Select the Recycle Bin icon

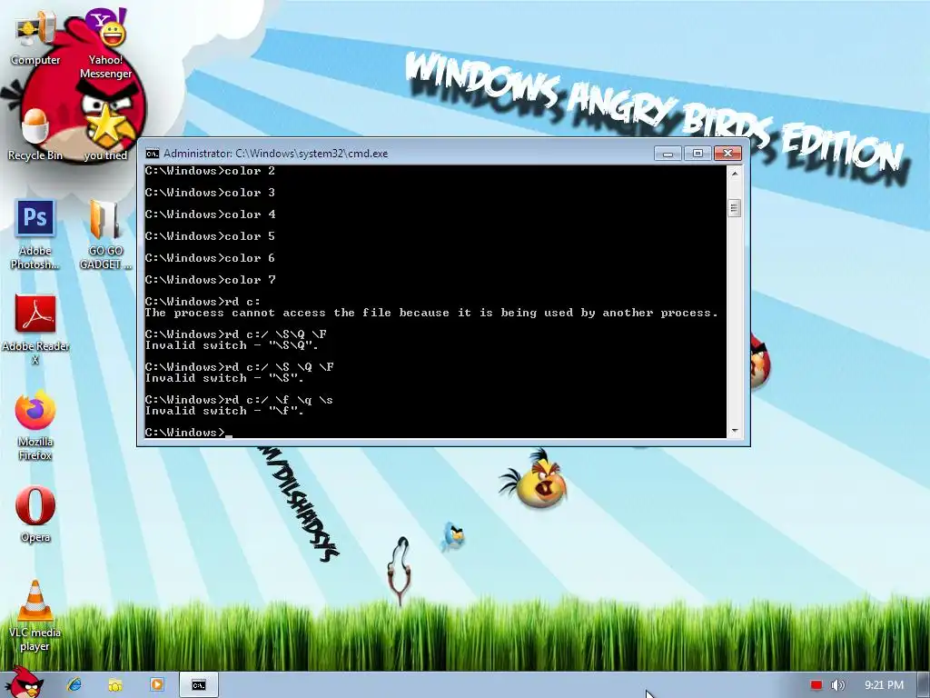click(35, 135)
